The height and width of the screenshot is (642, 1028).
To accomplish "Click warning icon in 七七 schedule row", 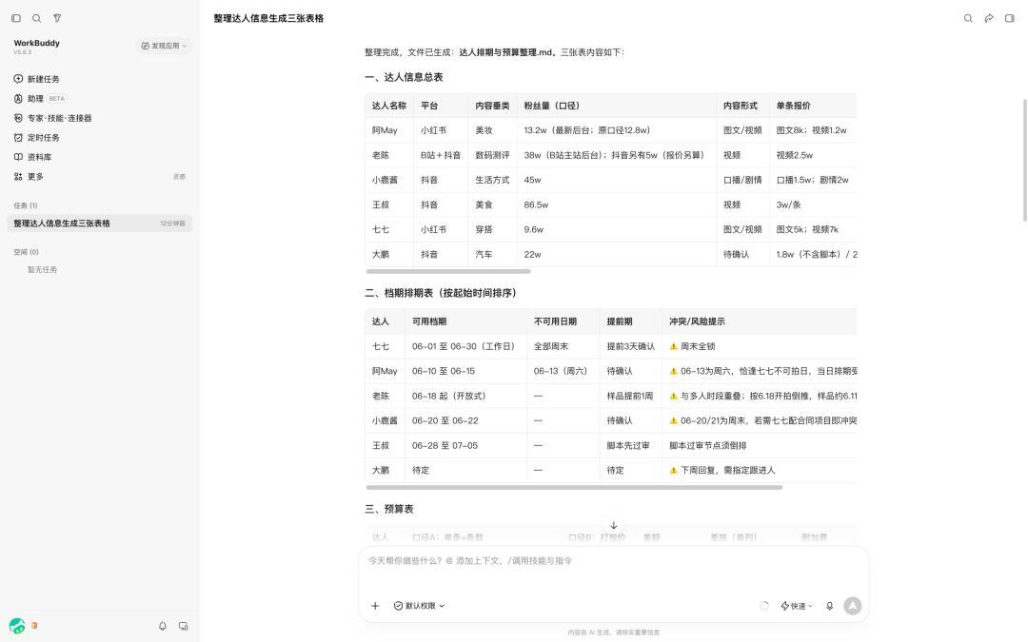I will pyautogui.click(x=673, y=346).
